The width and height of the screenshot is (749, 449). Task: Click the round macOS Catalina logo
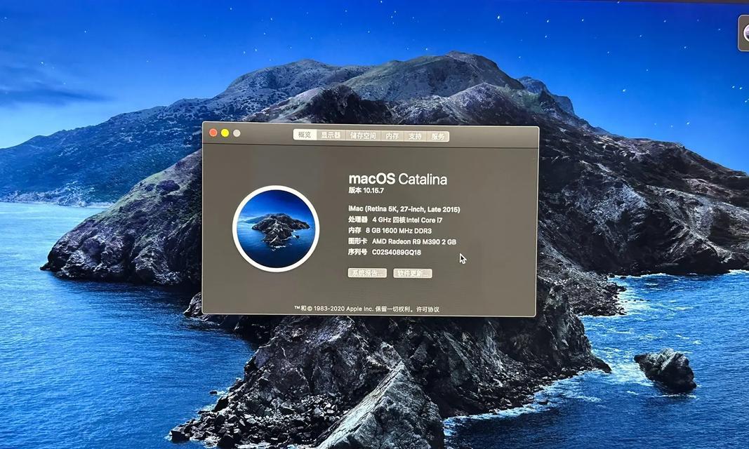(x=276, y=229)
